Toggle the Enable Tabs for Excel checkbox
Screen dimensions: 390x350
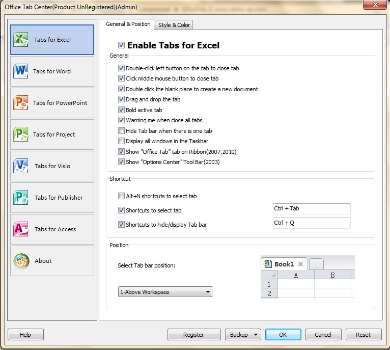coord(121,45)
